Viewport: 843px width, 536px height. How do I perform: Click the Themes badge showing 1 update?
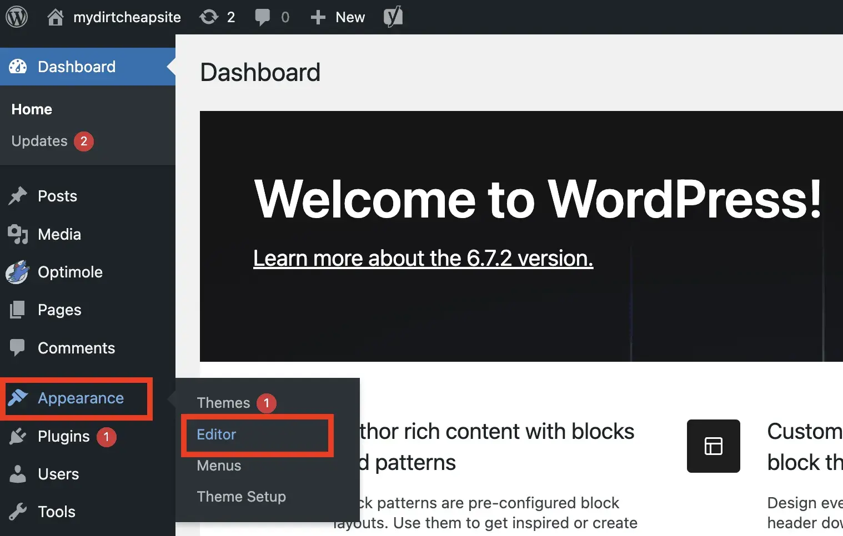click(267, 403)
